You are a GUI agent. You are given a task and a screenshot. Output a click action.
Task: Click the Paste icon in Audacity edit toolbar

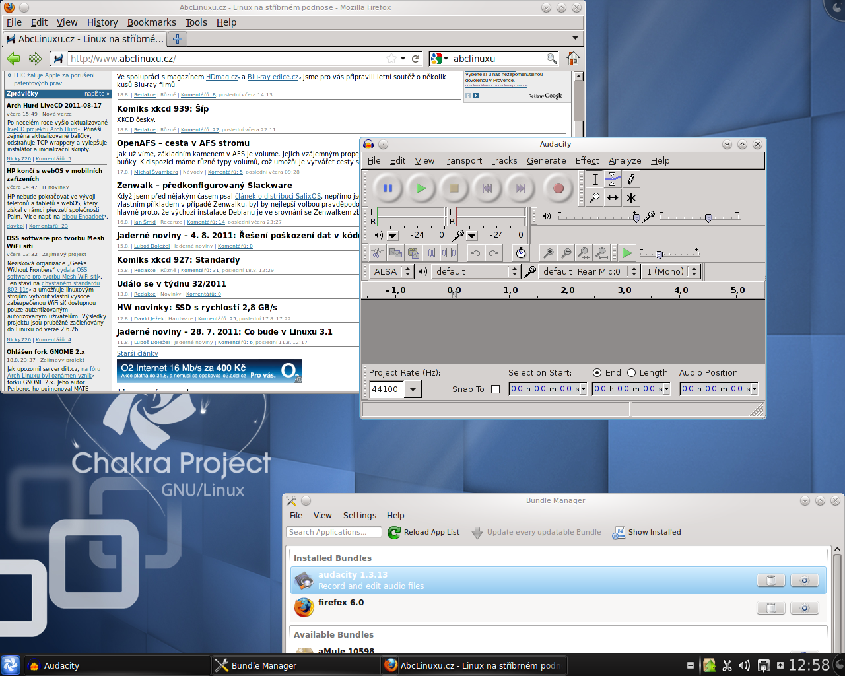[x=413, y=253]
